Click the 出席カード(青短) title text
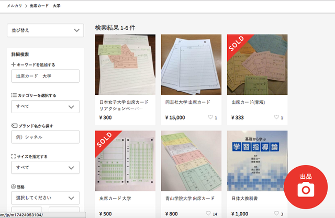 [x=248, y=102]
